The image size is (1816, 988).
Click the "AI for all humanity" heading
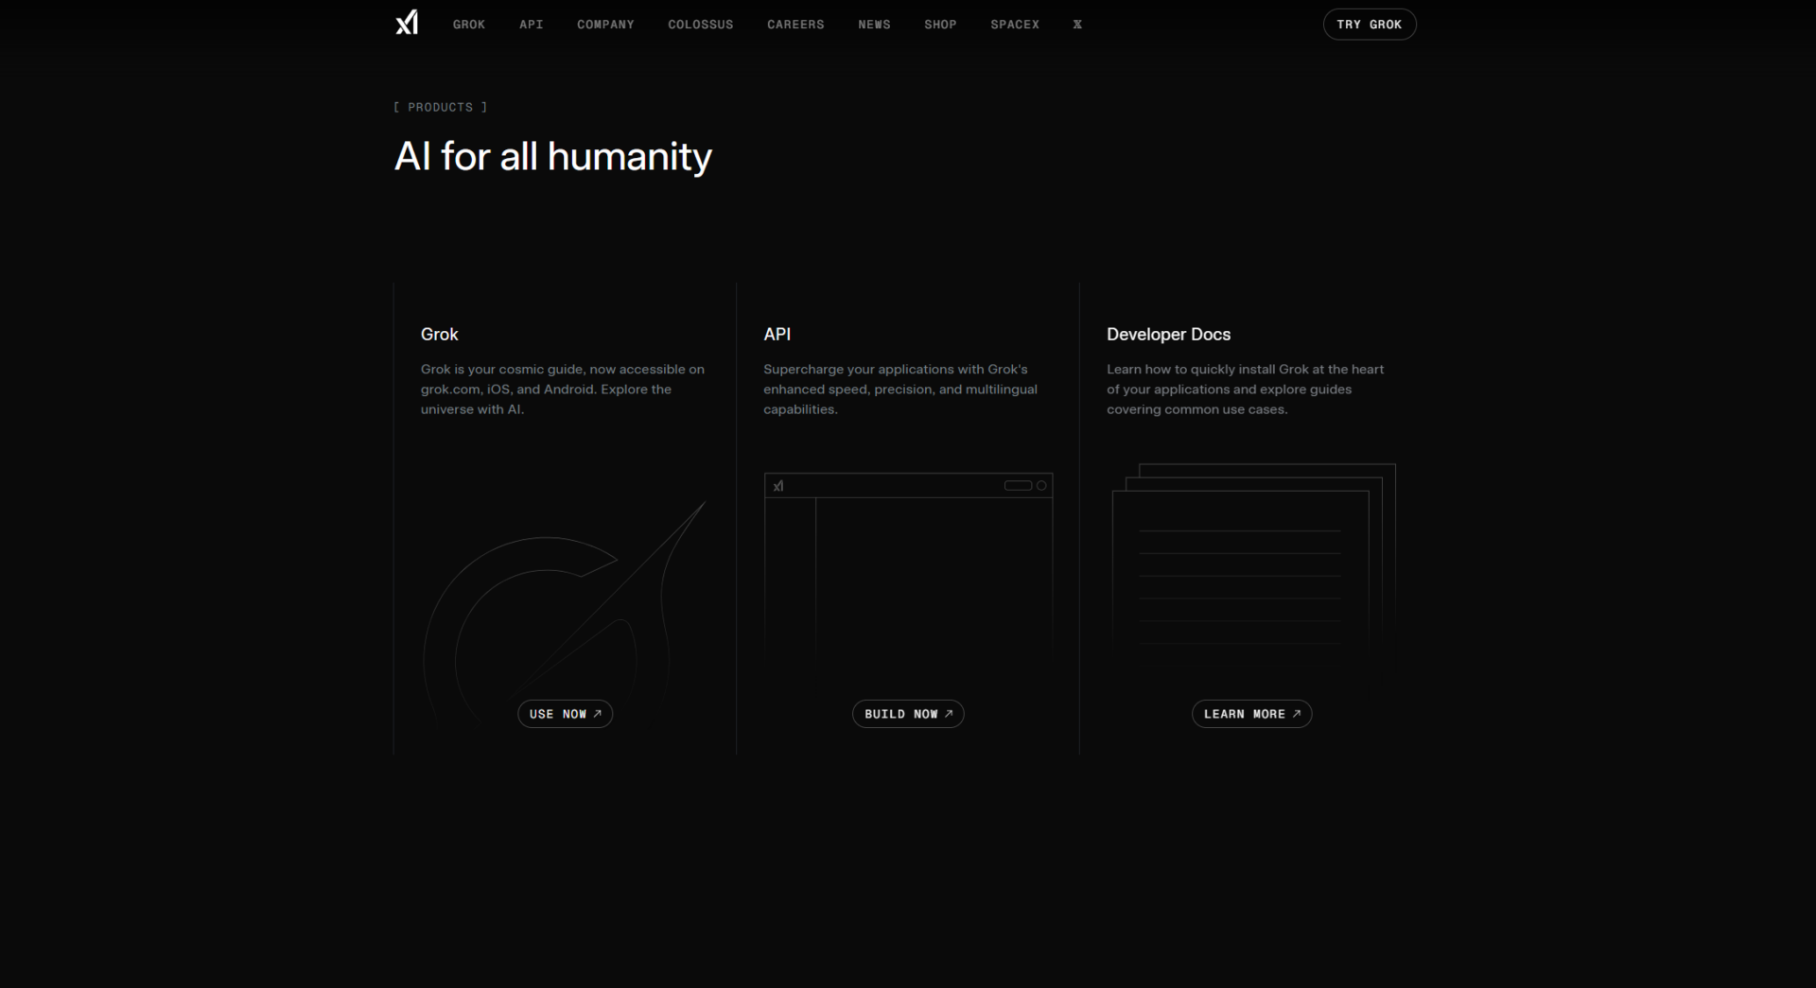(x=553, y=157)
